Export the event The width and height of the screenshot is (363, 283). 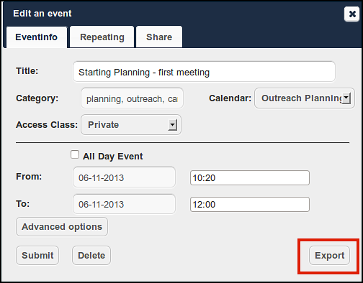[329, 256]
